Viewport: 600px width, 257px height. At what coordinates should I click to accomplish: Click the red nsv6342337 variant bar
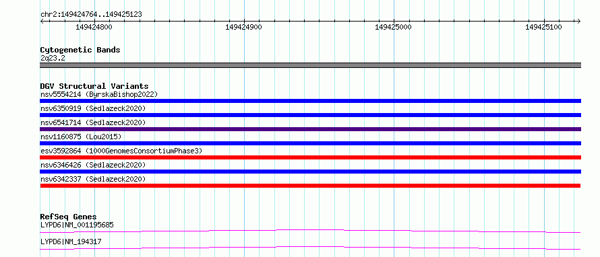click(310, 186)
